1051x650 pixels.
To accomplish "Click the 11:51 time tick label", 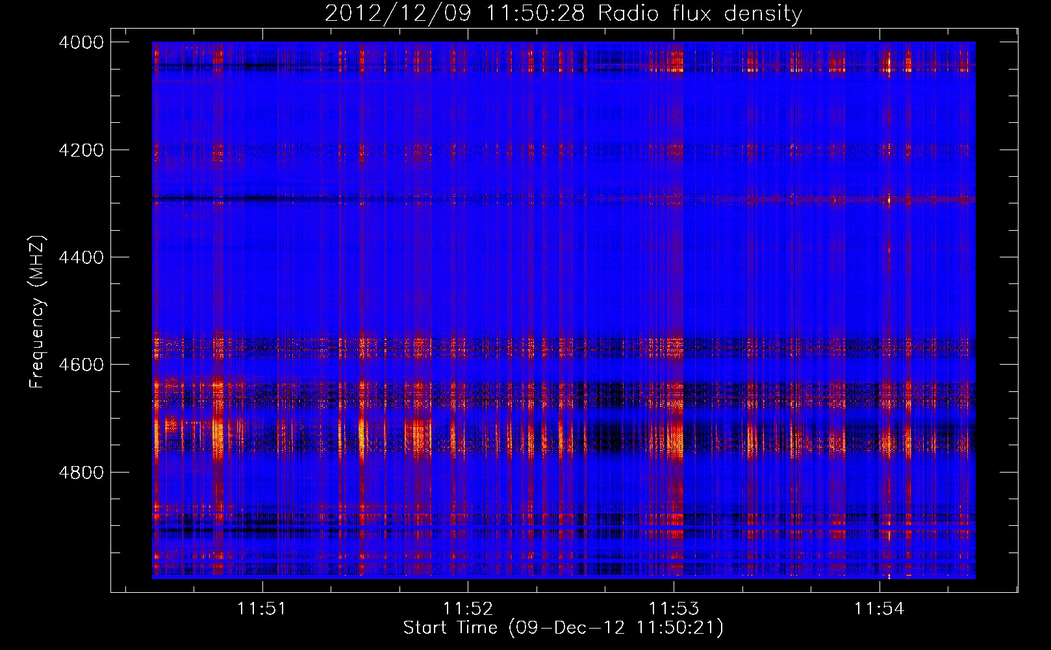I will pos(262,609).
